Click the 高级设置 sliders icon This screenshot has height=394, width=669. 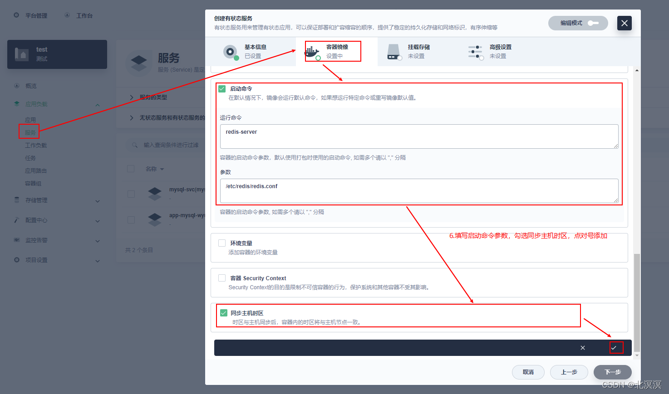[476, 52]
